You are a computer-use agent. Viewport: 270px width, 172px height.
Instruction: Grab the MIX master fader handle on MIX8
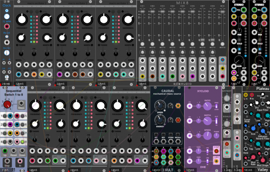click(x=223, y=12)
